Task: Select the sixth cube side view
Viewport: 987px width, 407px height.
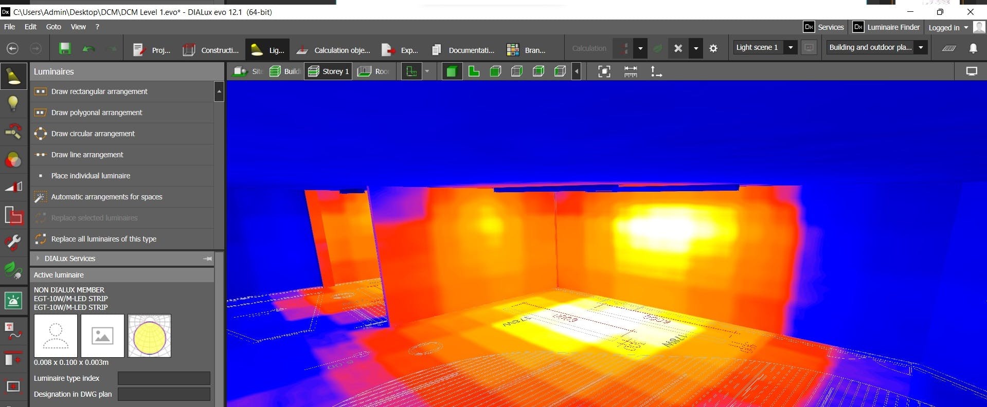Action: [x=560, y=71]
